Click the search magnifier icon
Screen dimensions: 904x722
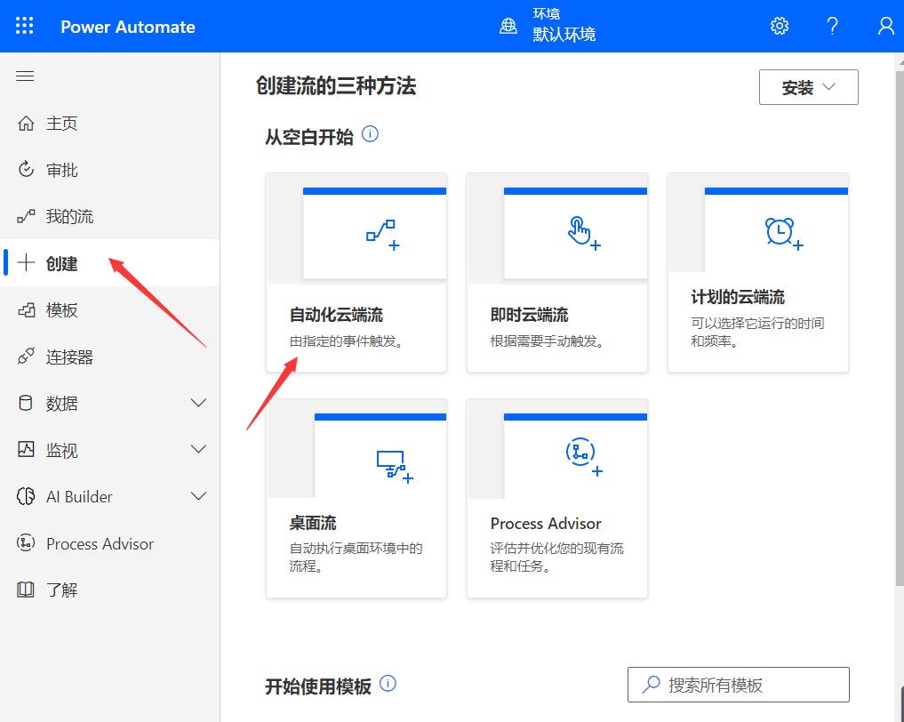[x=651, y=685]
